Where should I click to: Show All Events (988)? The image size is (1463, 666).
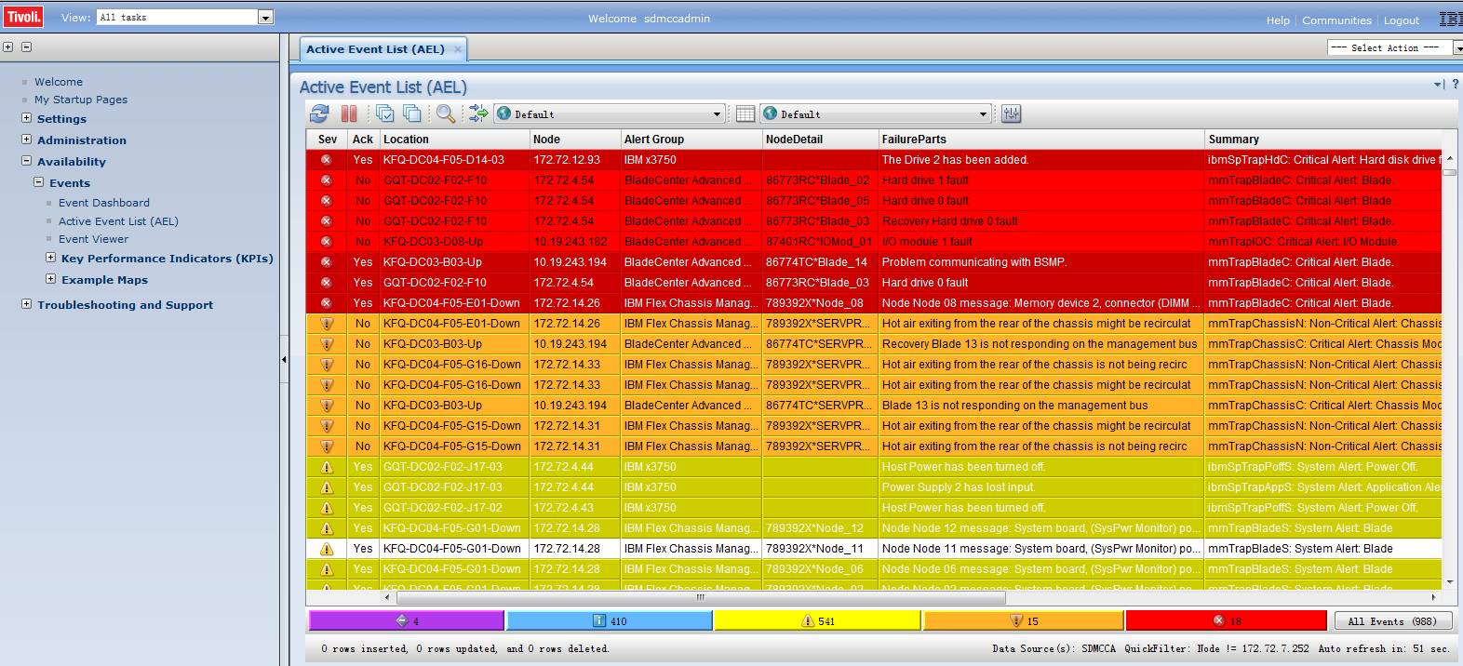(1392, 620)
